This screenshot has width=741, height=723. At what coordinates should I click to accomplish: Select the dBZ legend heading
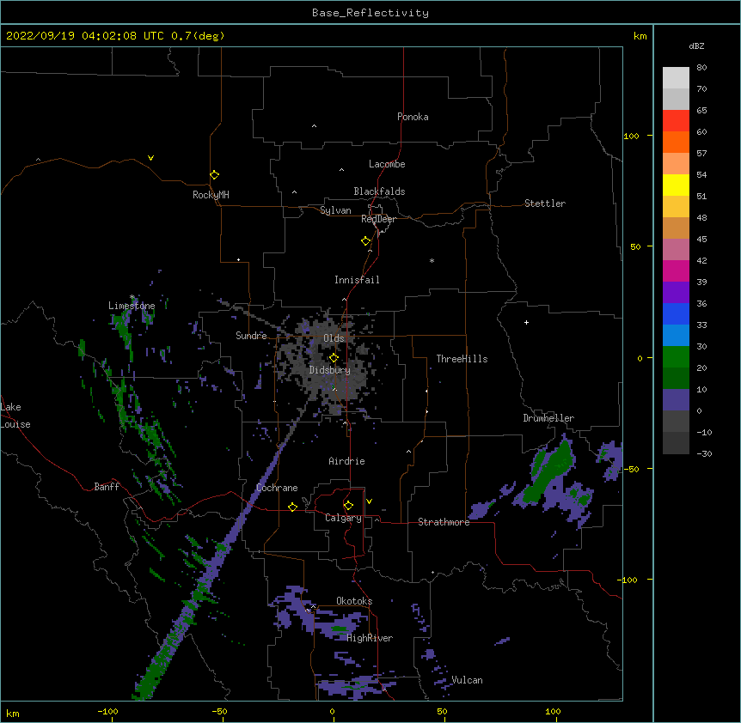point(696,46)
